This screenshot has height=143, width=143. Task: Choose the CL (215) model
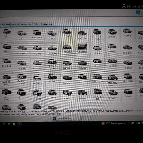(x=37, y=65)
